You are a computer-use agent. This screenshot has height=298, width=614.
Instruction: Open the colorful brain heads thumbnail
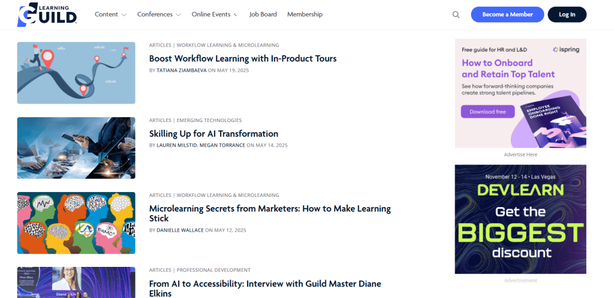76,223
